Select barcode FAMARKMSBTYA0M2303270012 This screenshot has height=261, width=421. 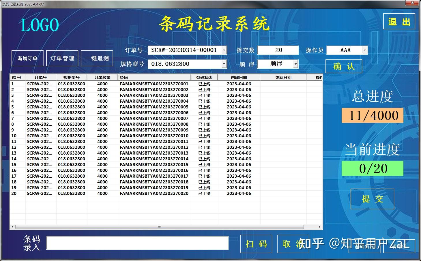(154, 147)
